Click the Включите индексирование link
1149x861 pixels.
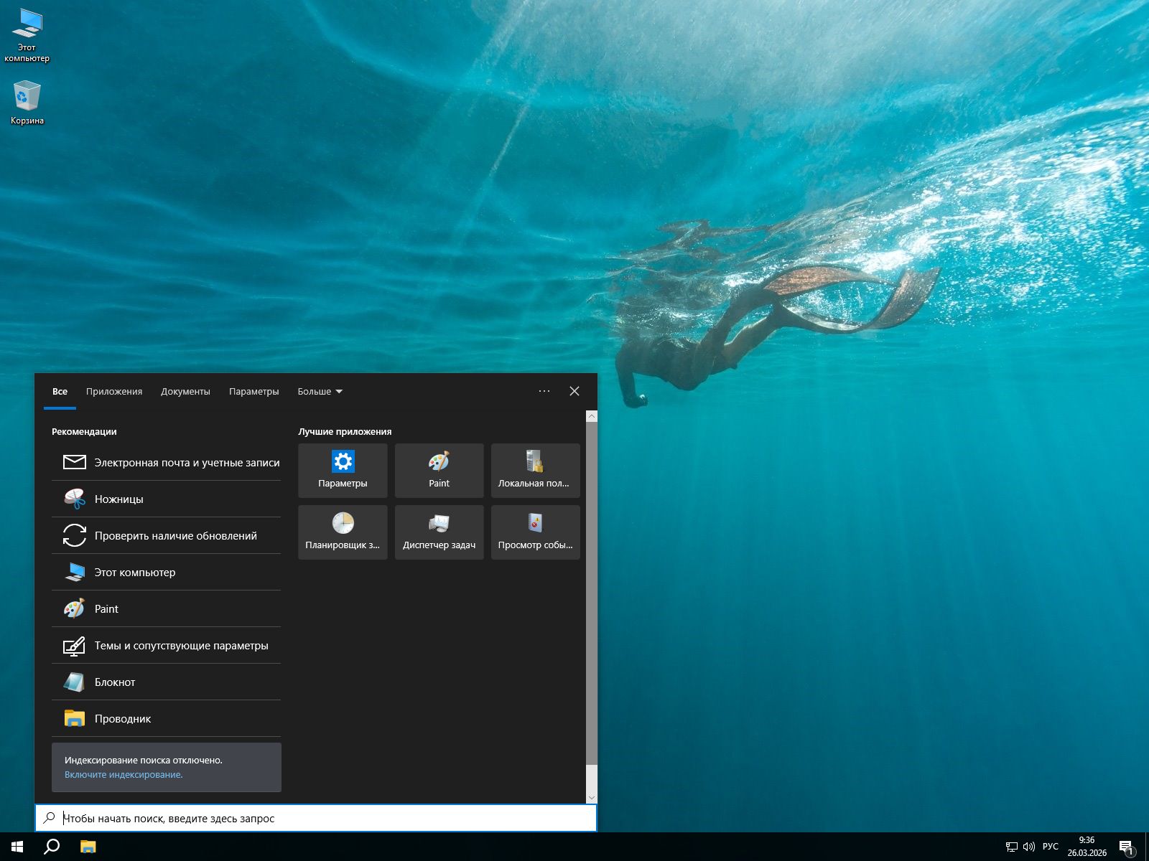point(124,775)
